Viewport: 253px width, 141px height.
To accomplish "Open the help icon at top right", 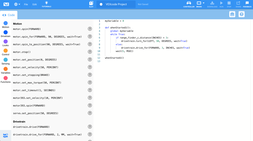I will click(x=242, y=14).
